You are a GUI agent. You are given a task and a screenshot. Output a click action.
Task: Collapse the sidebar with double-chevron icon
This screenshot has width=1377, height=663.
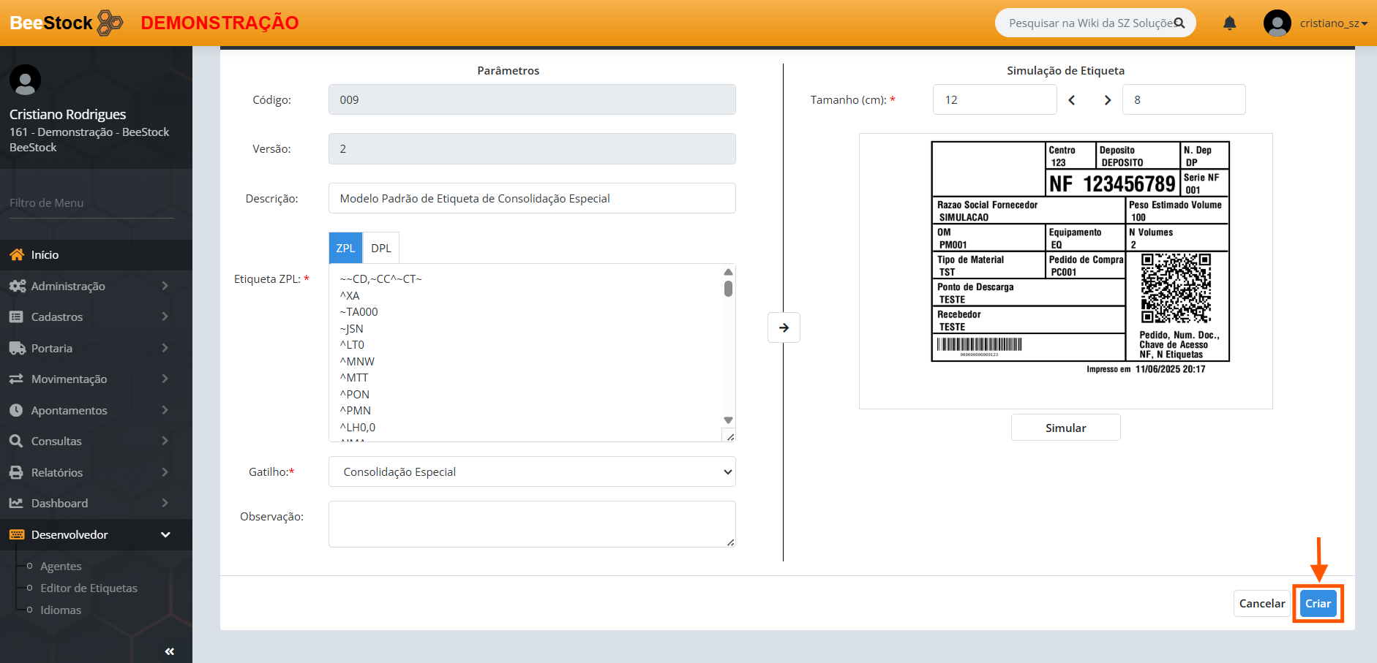(x=169, y=651)
